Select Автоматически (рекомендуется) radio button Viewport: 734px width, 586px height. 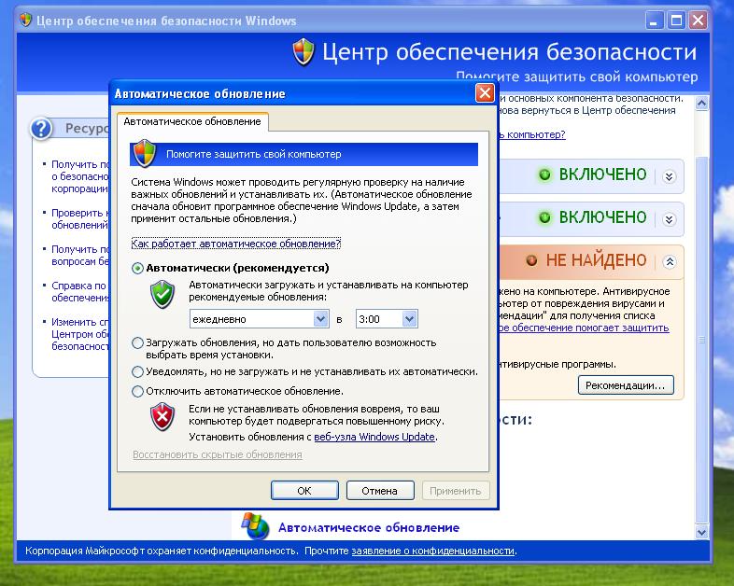(x=137, y=268)
